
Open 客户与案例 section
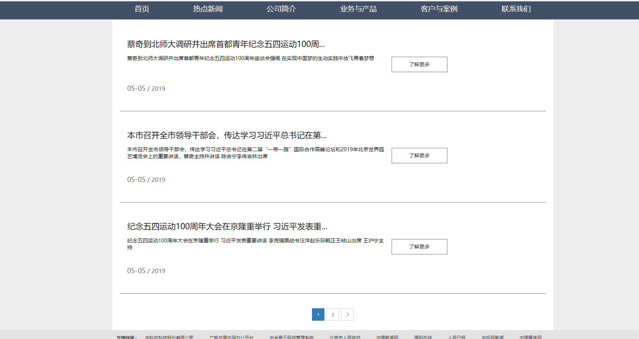[439, 9]
